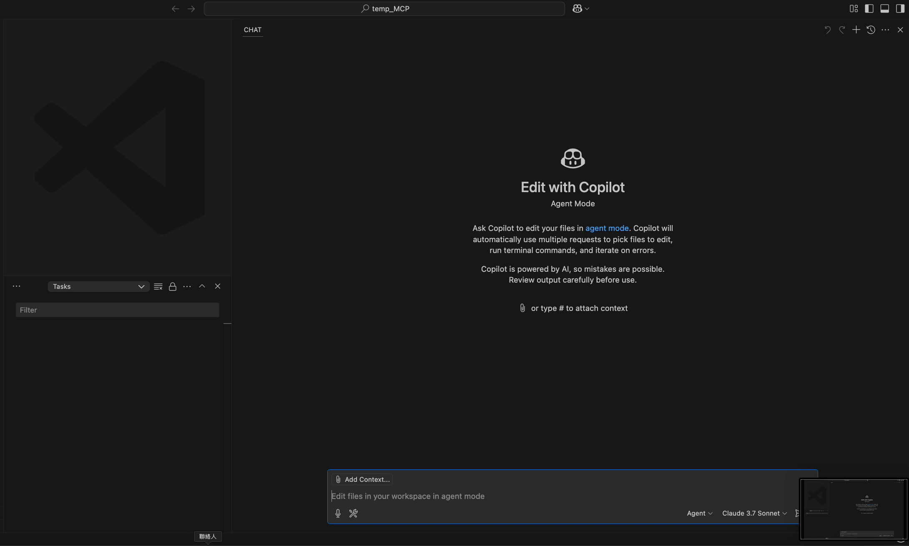The height and width of the screenshot is (546, 909).
Task: Open the agent mode link
Action: coord(607,228)
